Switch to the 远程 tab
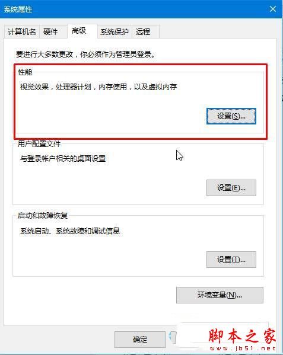Screen dimensions: 283x355 (x=143, y=31)
